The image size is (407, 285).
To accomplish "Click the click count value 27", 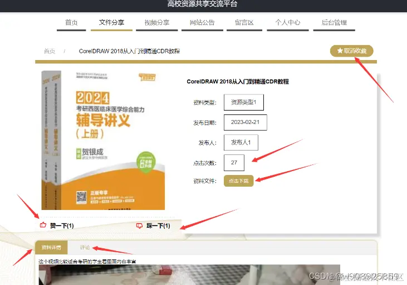I will tap(234, 163).
